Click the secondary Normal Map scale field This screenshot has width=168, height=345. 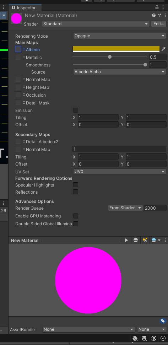click(x=119, y=149)
